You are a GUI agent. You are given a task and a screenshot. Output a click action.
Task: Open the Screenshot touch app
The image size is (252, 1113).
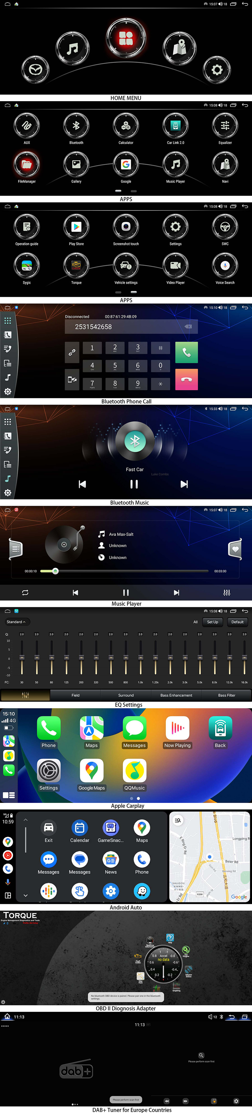125,227
